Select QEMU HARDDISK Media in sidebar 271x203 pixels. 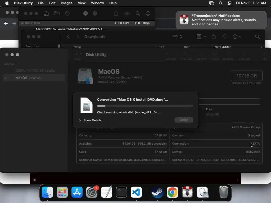(x=35, y=70)
